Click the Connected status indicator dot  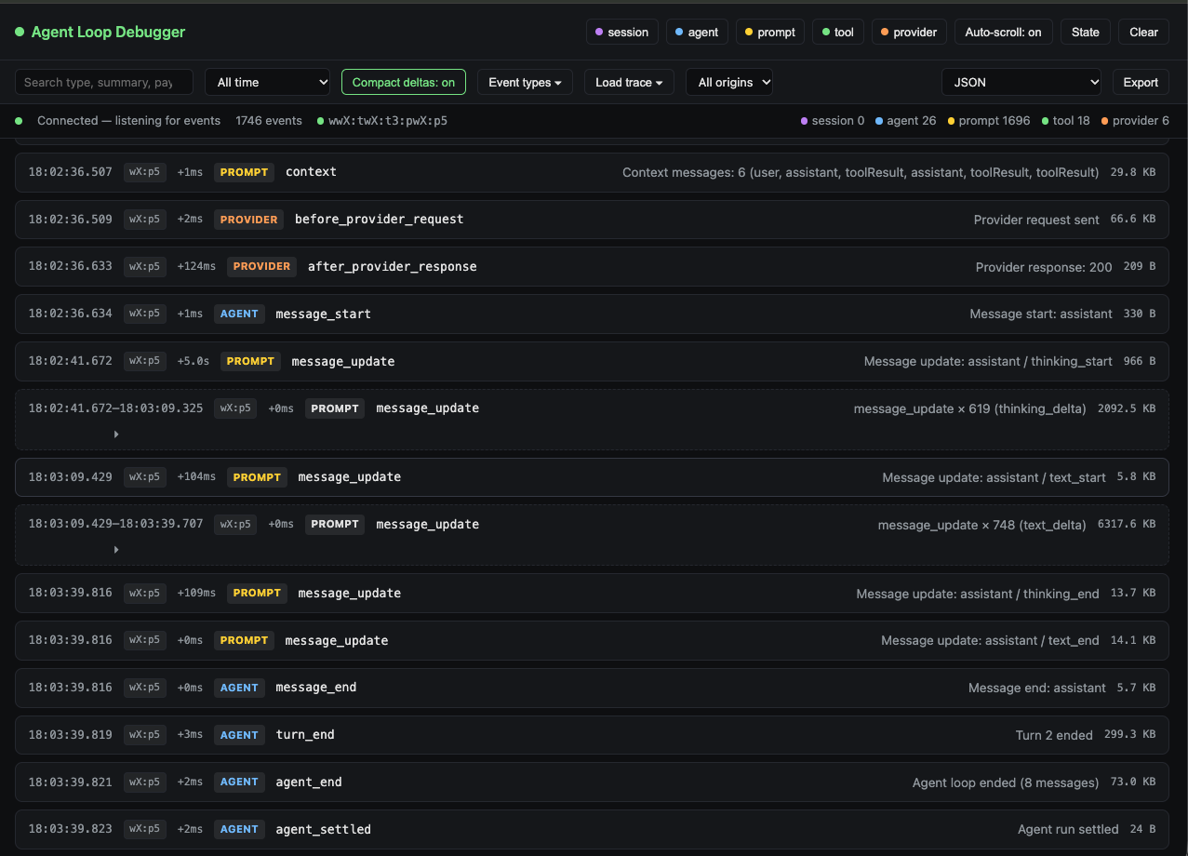[x=20, y=121]
